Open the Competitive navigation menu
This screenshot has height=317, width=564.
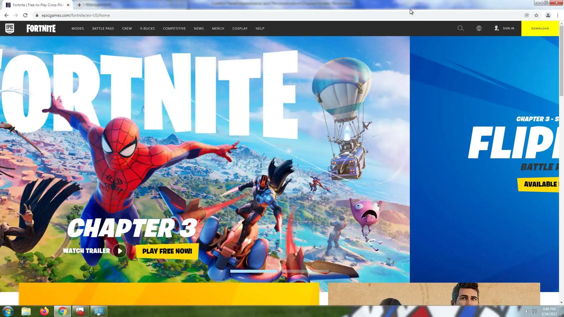[174, 28]
